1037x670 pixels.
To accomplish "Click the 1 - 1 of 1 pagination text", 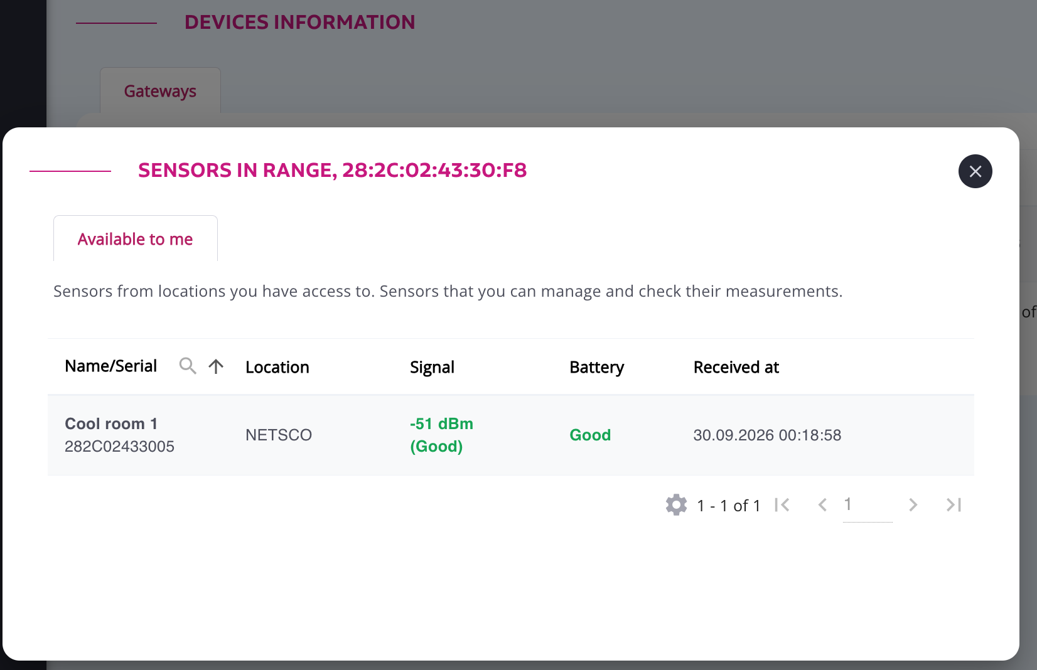I will pos(729,506).
